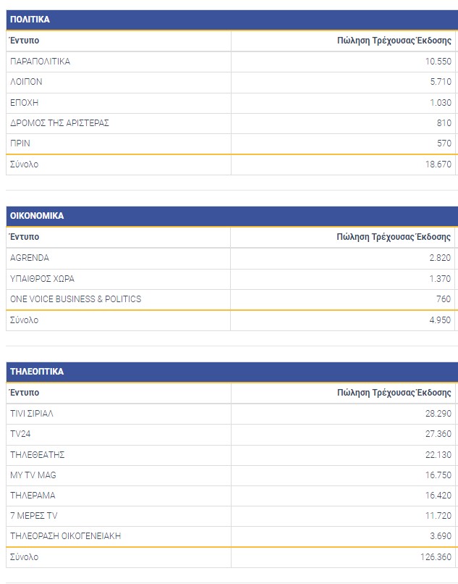Select the 7 ΜΕΡΕΣ TV entry

click(x=34, y=516)
